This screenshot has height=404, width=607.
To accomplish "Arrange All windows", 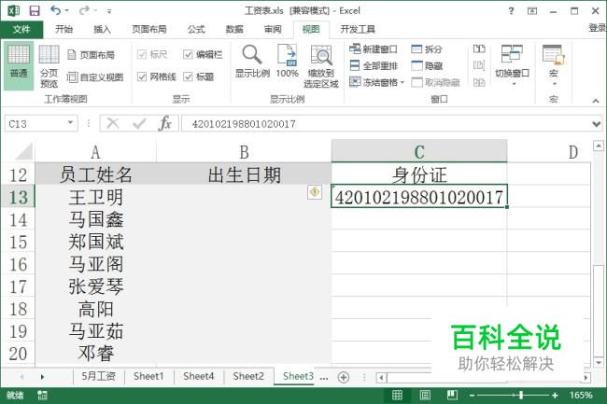I will coord(374,65).
